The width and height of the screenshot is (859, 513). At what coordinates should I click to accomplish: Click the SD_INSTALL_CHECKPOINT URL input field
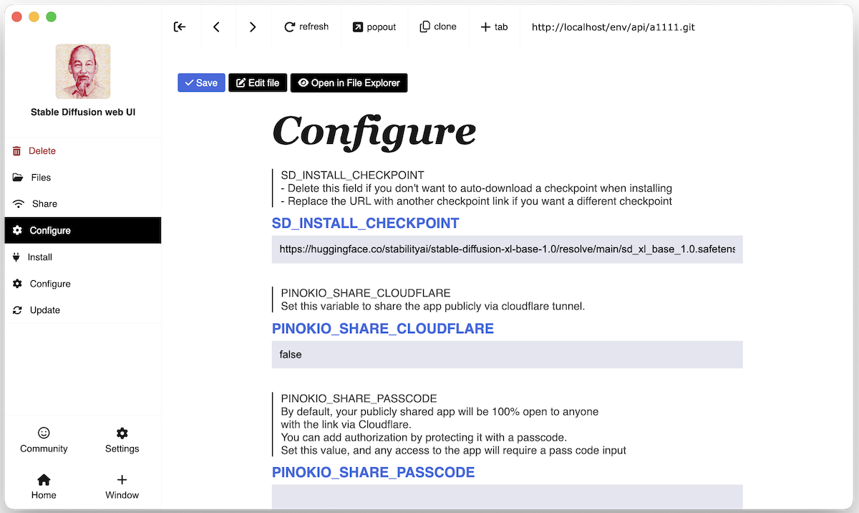click(507, 249)
